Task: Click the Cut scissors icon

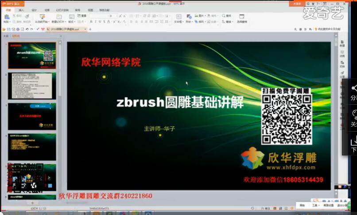Action: pyautogui.click(x=14, y=16)
